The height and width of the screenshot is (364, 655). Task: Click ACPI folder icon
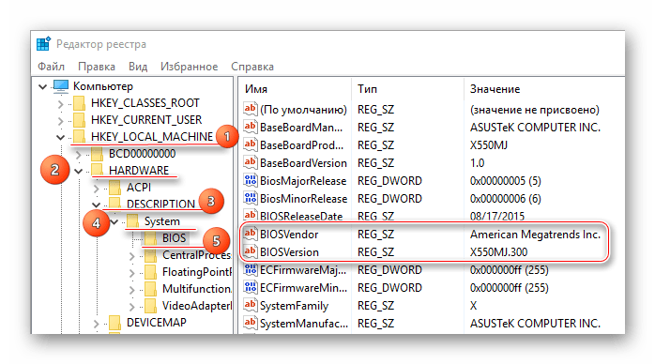[x=114, y=188]
